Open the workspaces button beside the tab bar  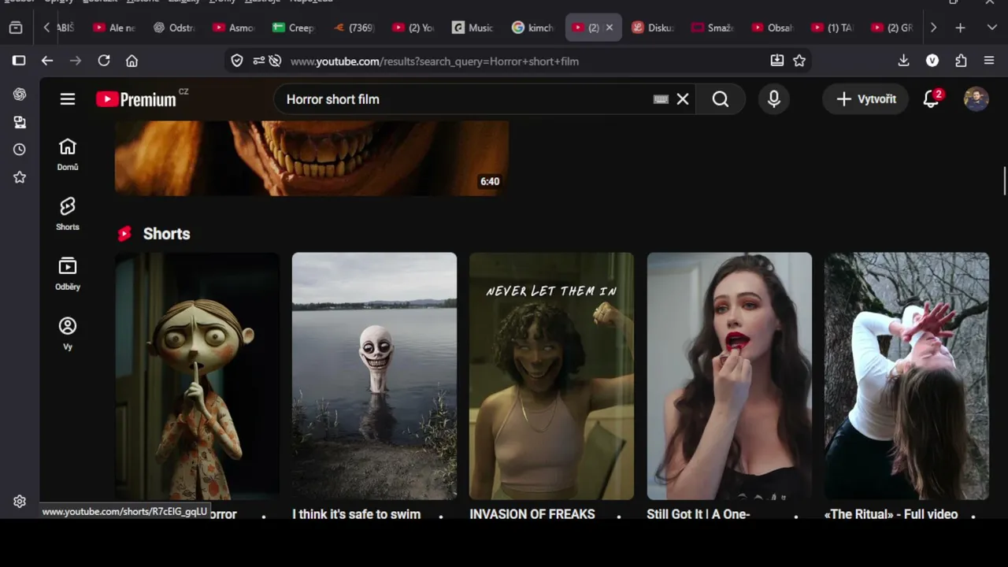[16, 28]
